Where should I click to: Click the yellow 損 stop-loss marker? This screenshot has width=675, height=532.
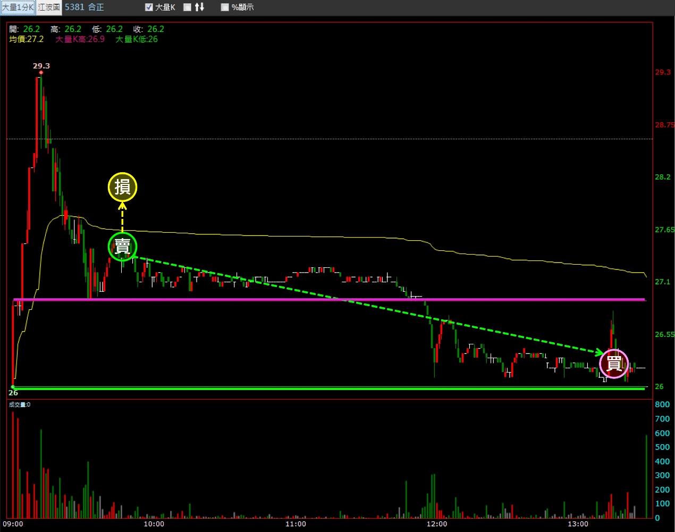pyautogui.click(x=123, y=187)
